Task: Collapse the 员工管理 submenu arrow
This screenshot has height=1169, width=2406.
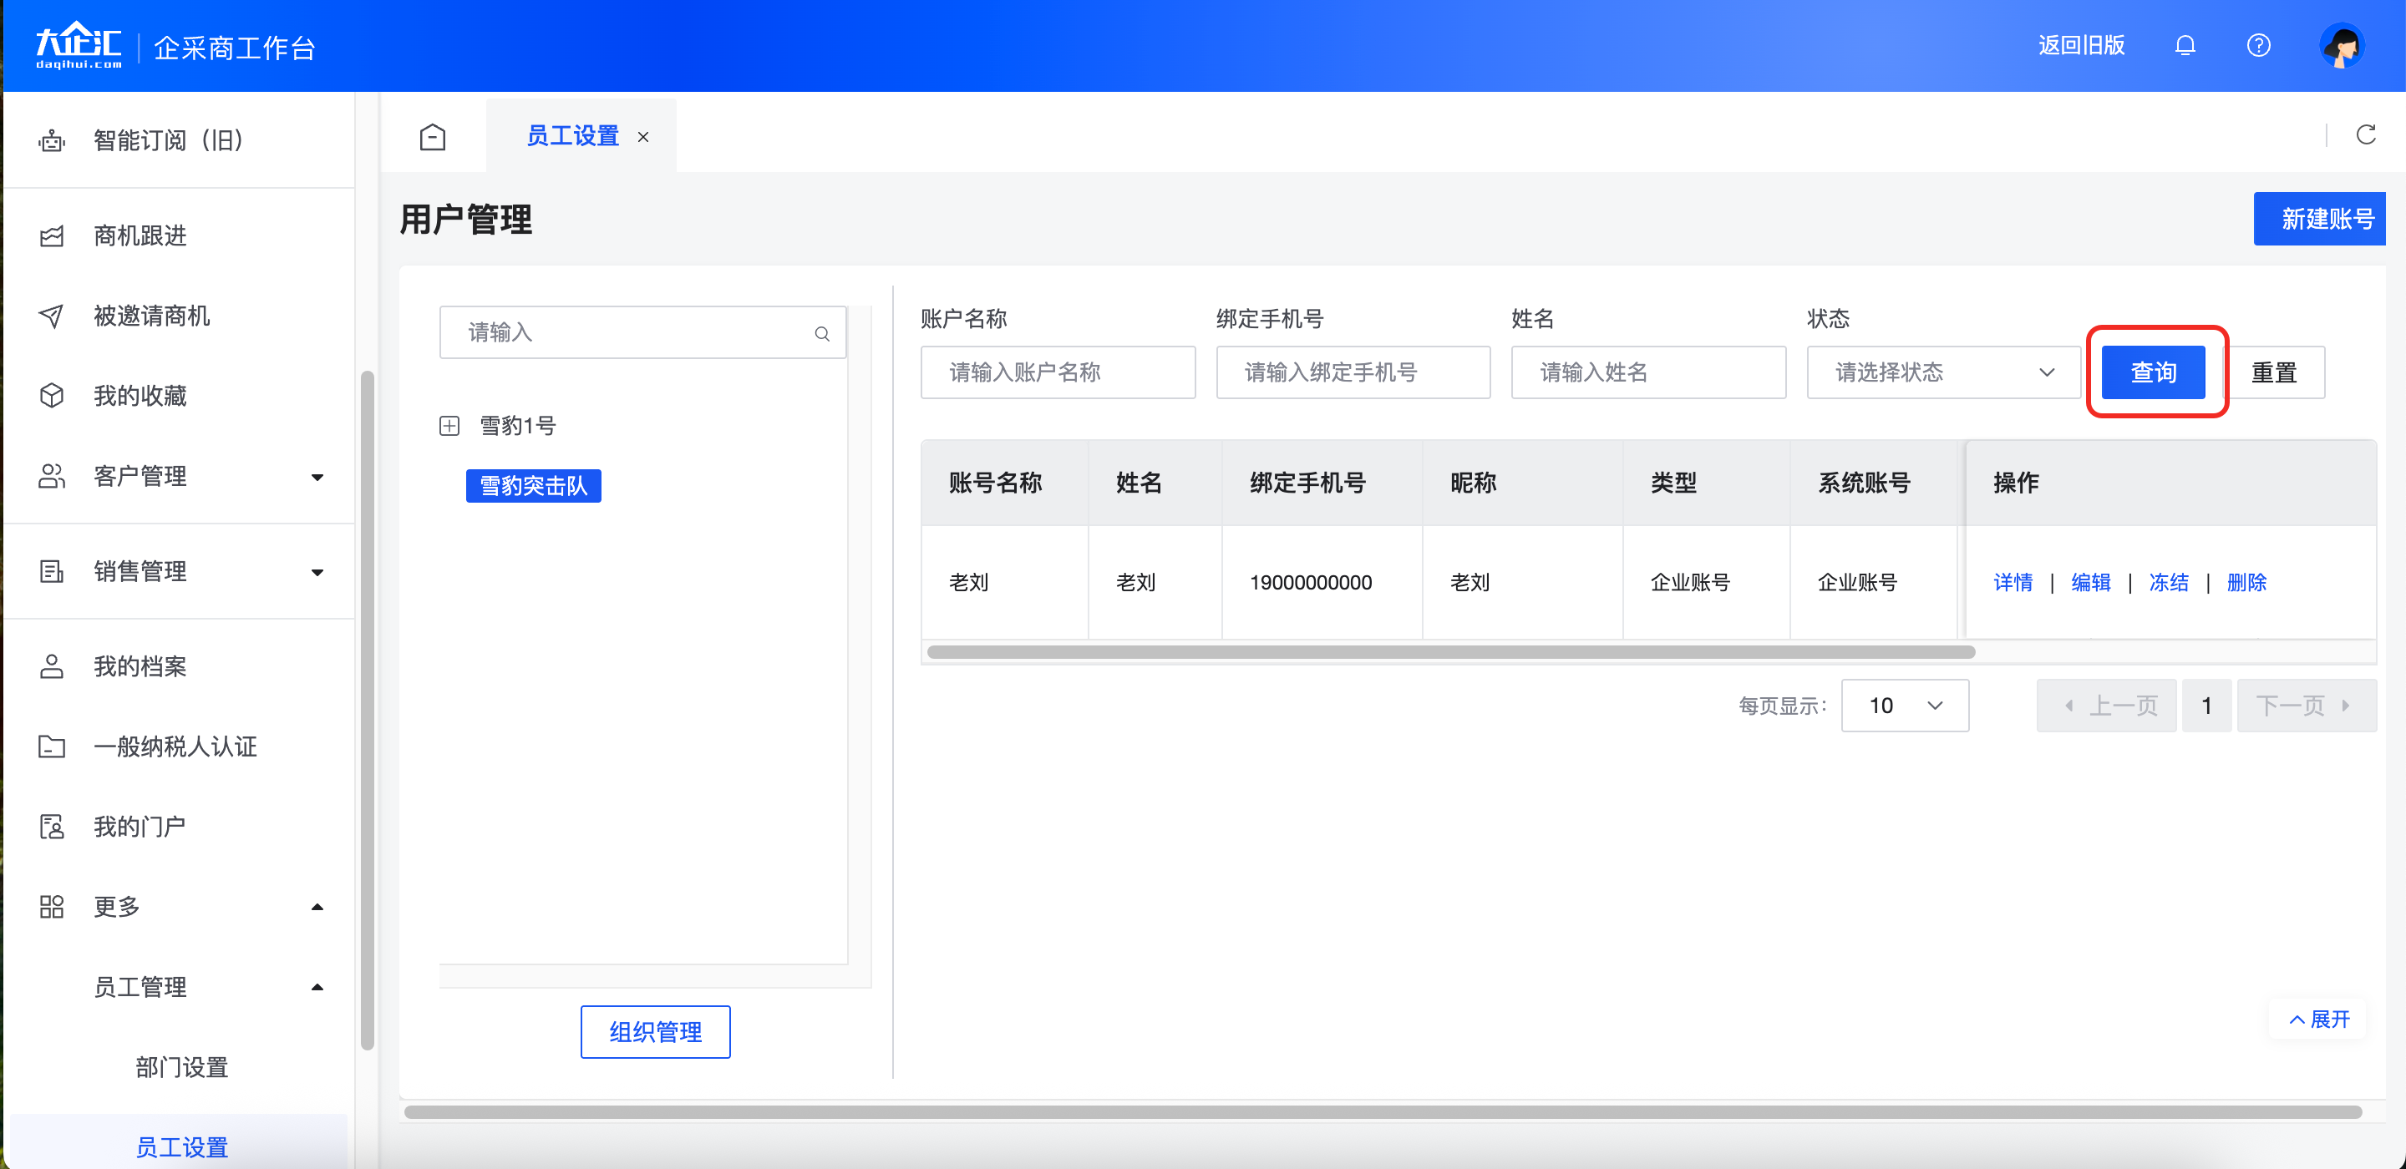Action: point(317,987)
